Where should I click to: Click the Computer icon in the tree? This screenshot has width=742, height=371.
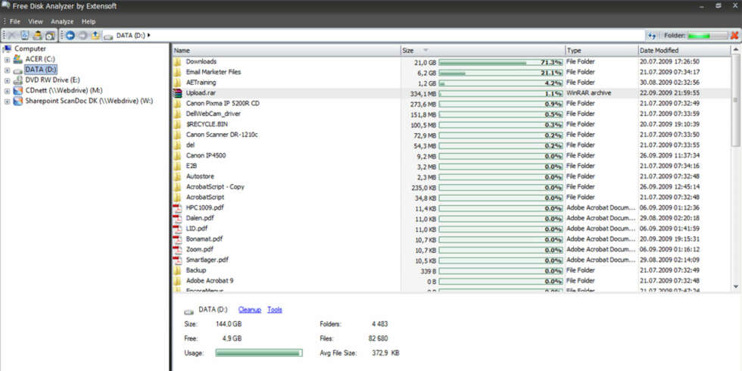point(7,48)
